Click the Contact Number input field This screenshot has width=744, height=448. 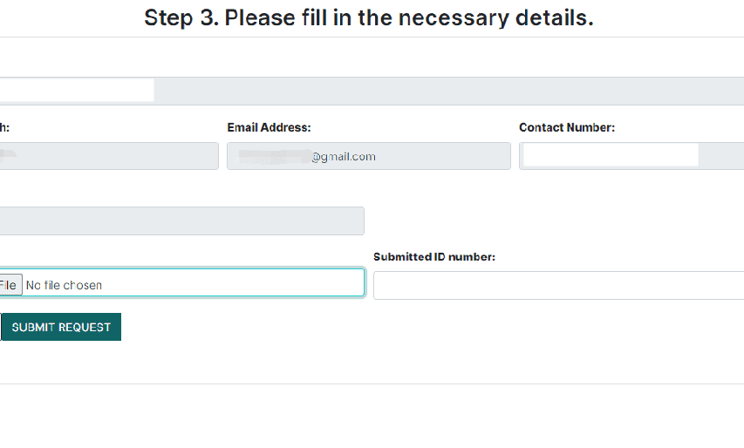point(611,156)
